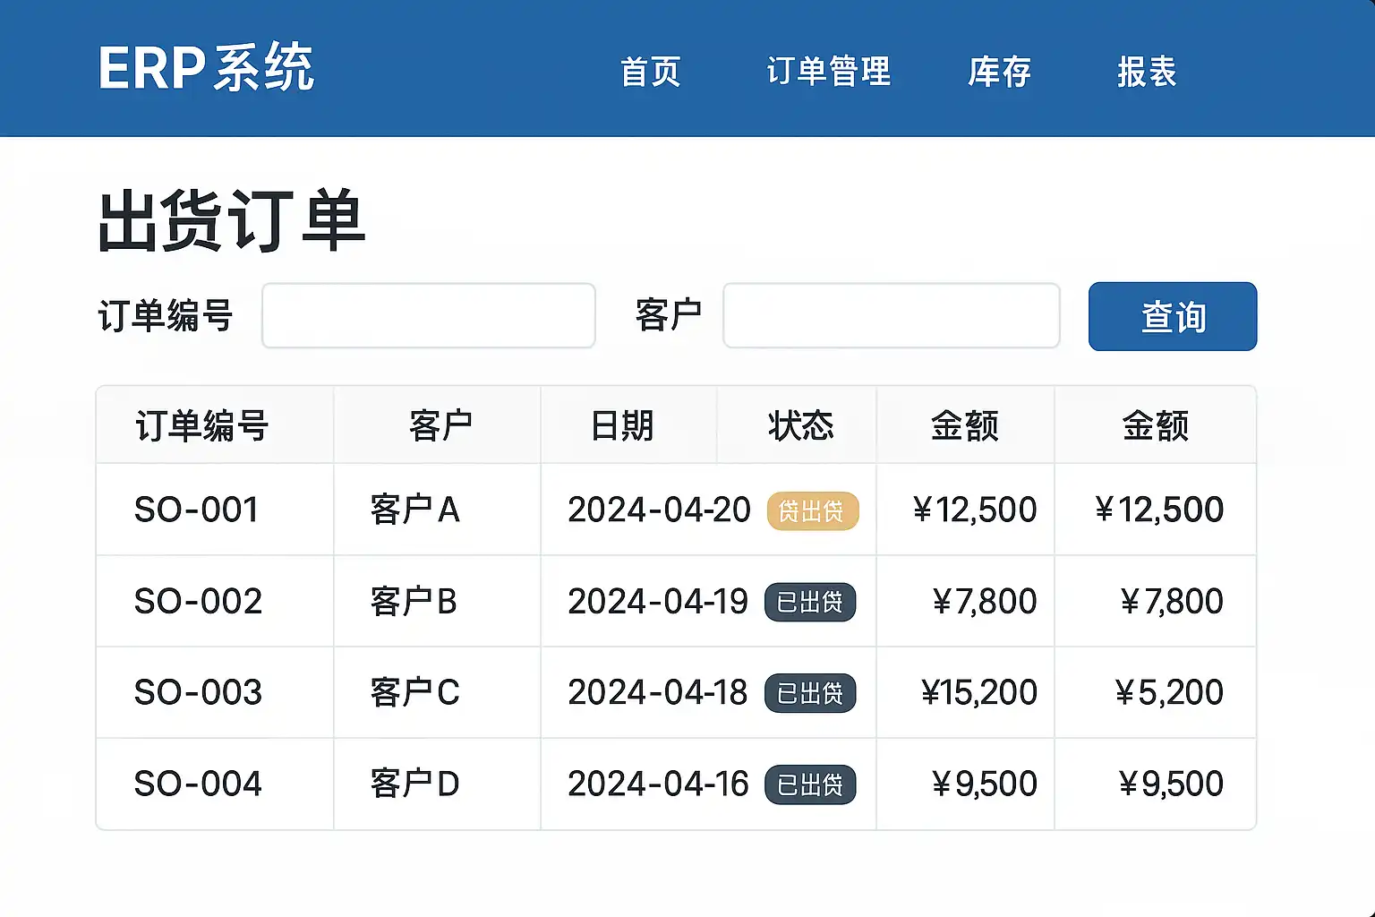Open the 首页 navigation item
This screenshot has width=1375, height=917.
click(651, 72)
